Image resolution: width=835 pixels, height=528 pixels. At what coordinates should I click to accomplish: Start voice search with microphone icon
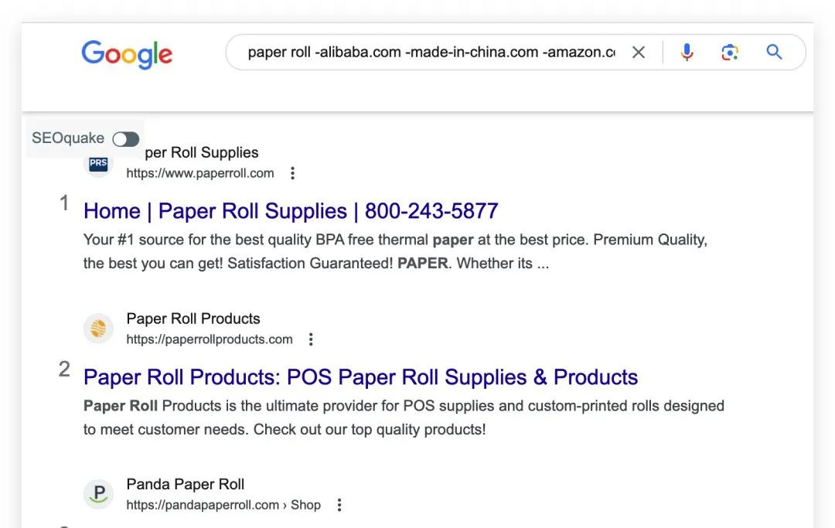click(x=687, y=53)
